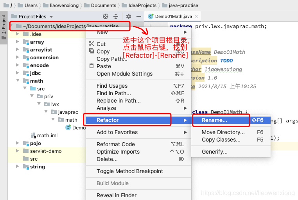Choose Move Directory... in submenu
The height and width of the screenshot is (200, 298).
231,132
